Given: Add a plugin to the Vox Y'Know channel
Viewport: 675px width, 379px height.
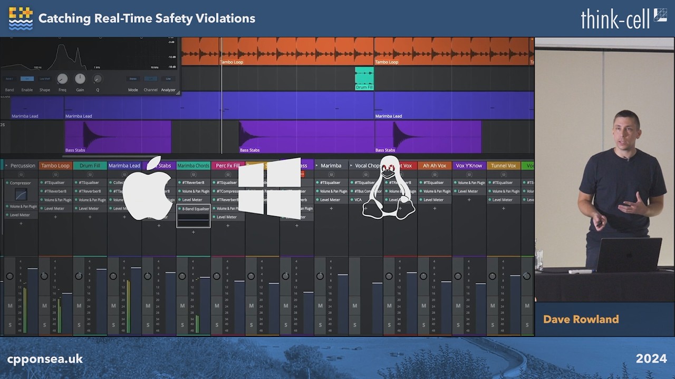Looking at the screenshot, I should (x=469, y=200).
